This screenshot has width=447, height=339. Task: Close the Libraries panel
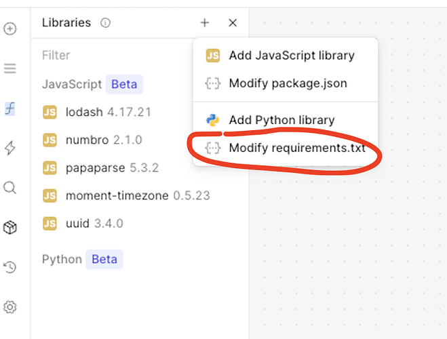click(233, 23)
